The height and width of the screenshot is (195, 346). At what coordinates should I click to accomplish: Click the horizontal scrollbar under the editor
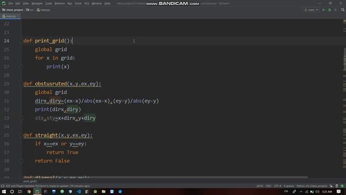point(165,177)
